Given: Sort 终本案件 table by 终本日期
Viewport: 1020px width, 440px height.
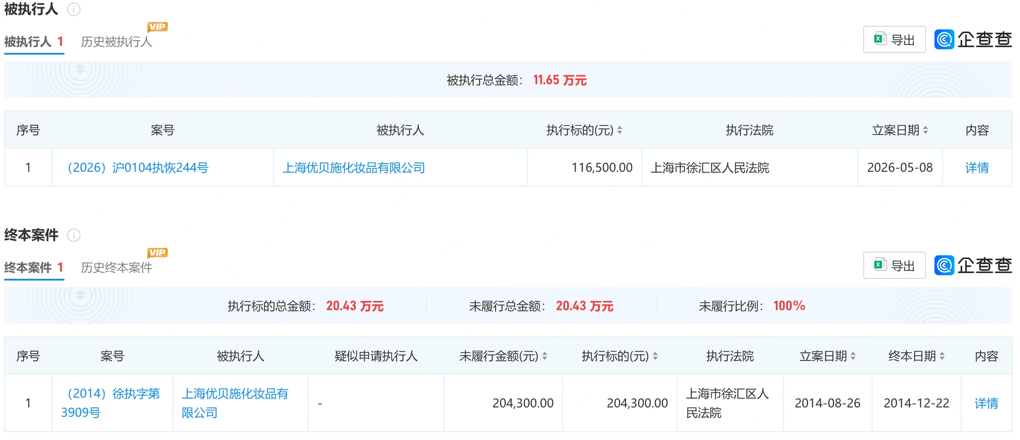Looking at the screenshot, I should click(942, 356).
